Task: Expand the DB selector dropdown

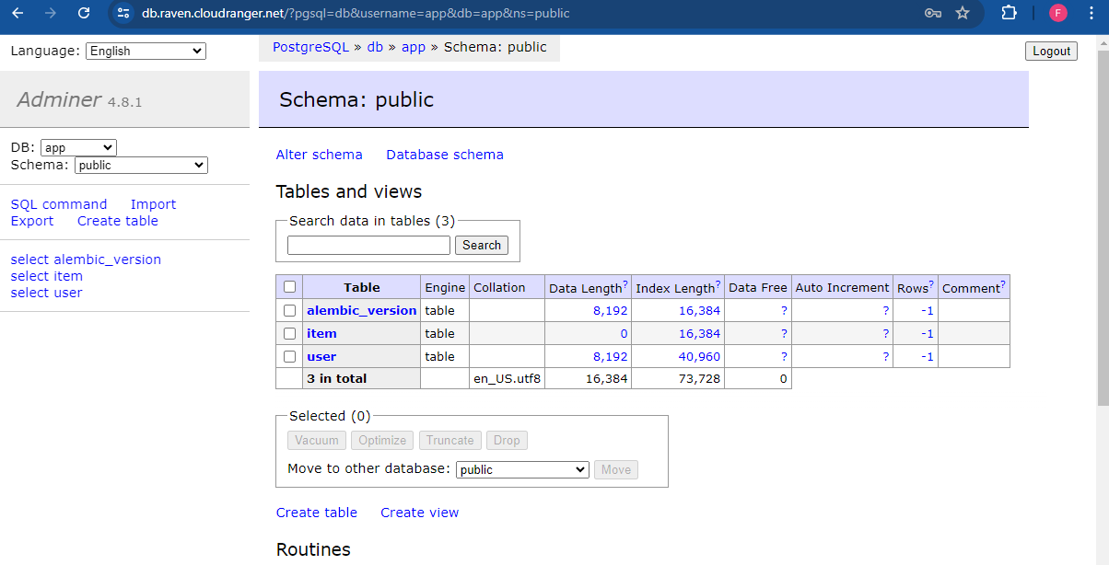Action: 78,148
